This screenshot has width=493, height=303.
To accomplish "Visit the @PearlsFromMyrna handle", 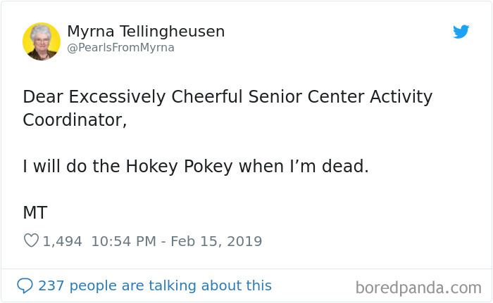I will click(x=120, y=48).
